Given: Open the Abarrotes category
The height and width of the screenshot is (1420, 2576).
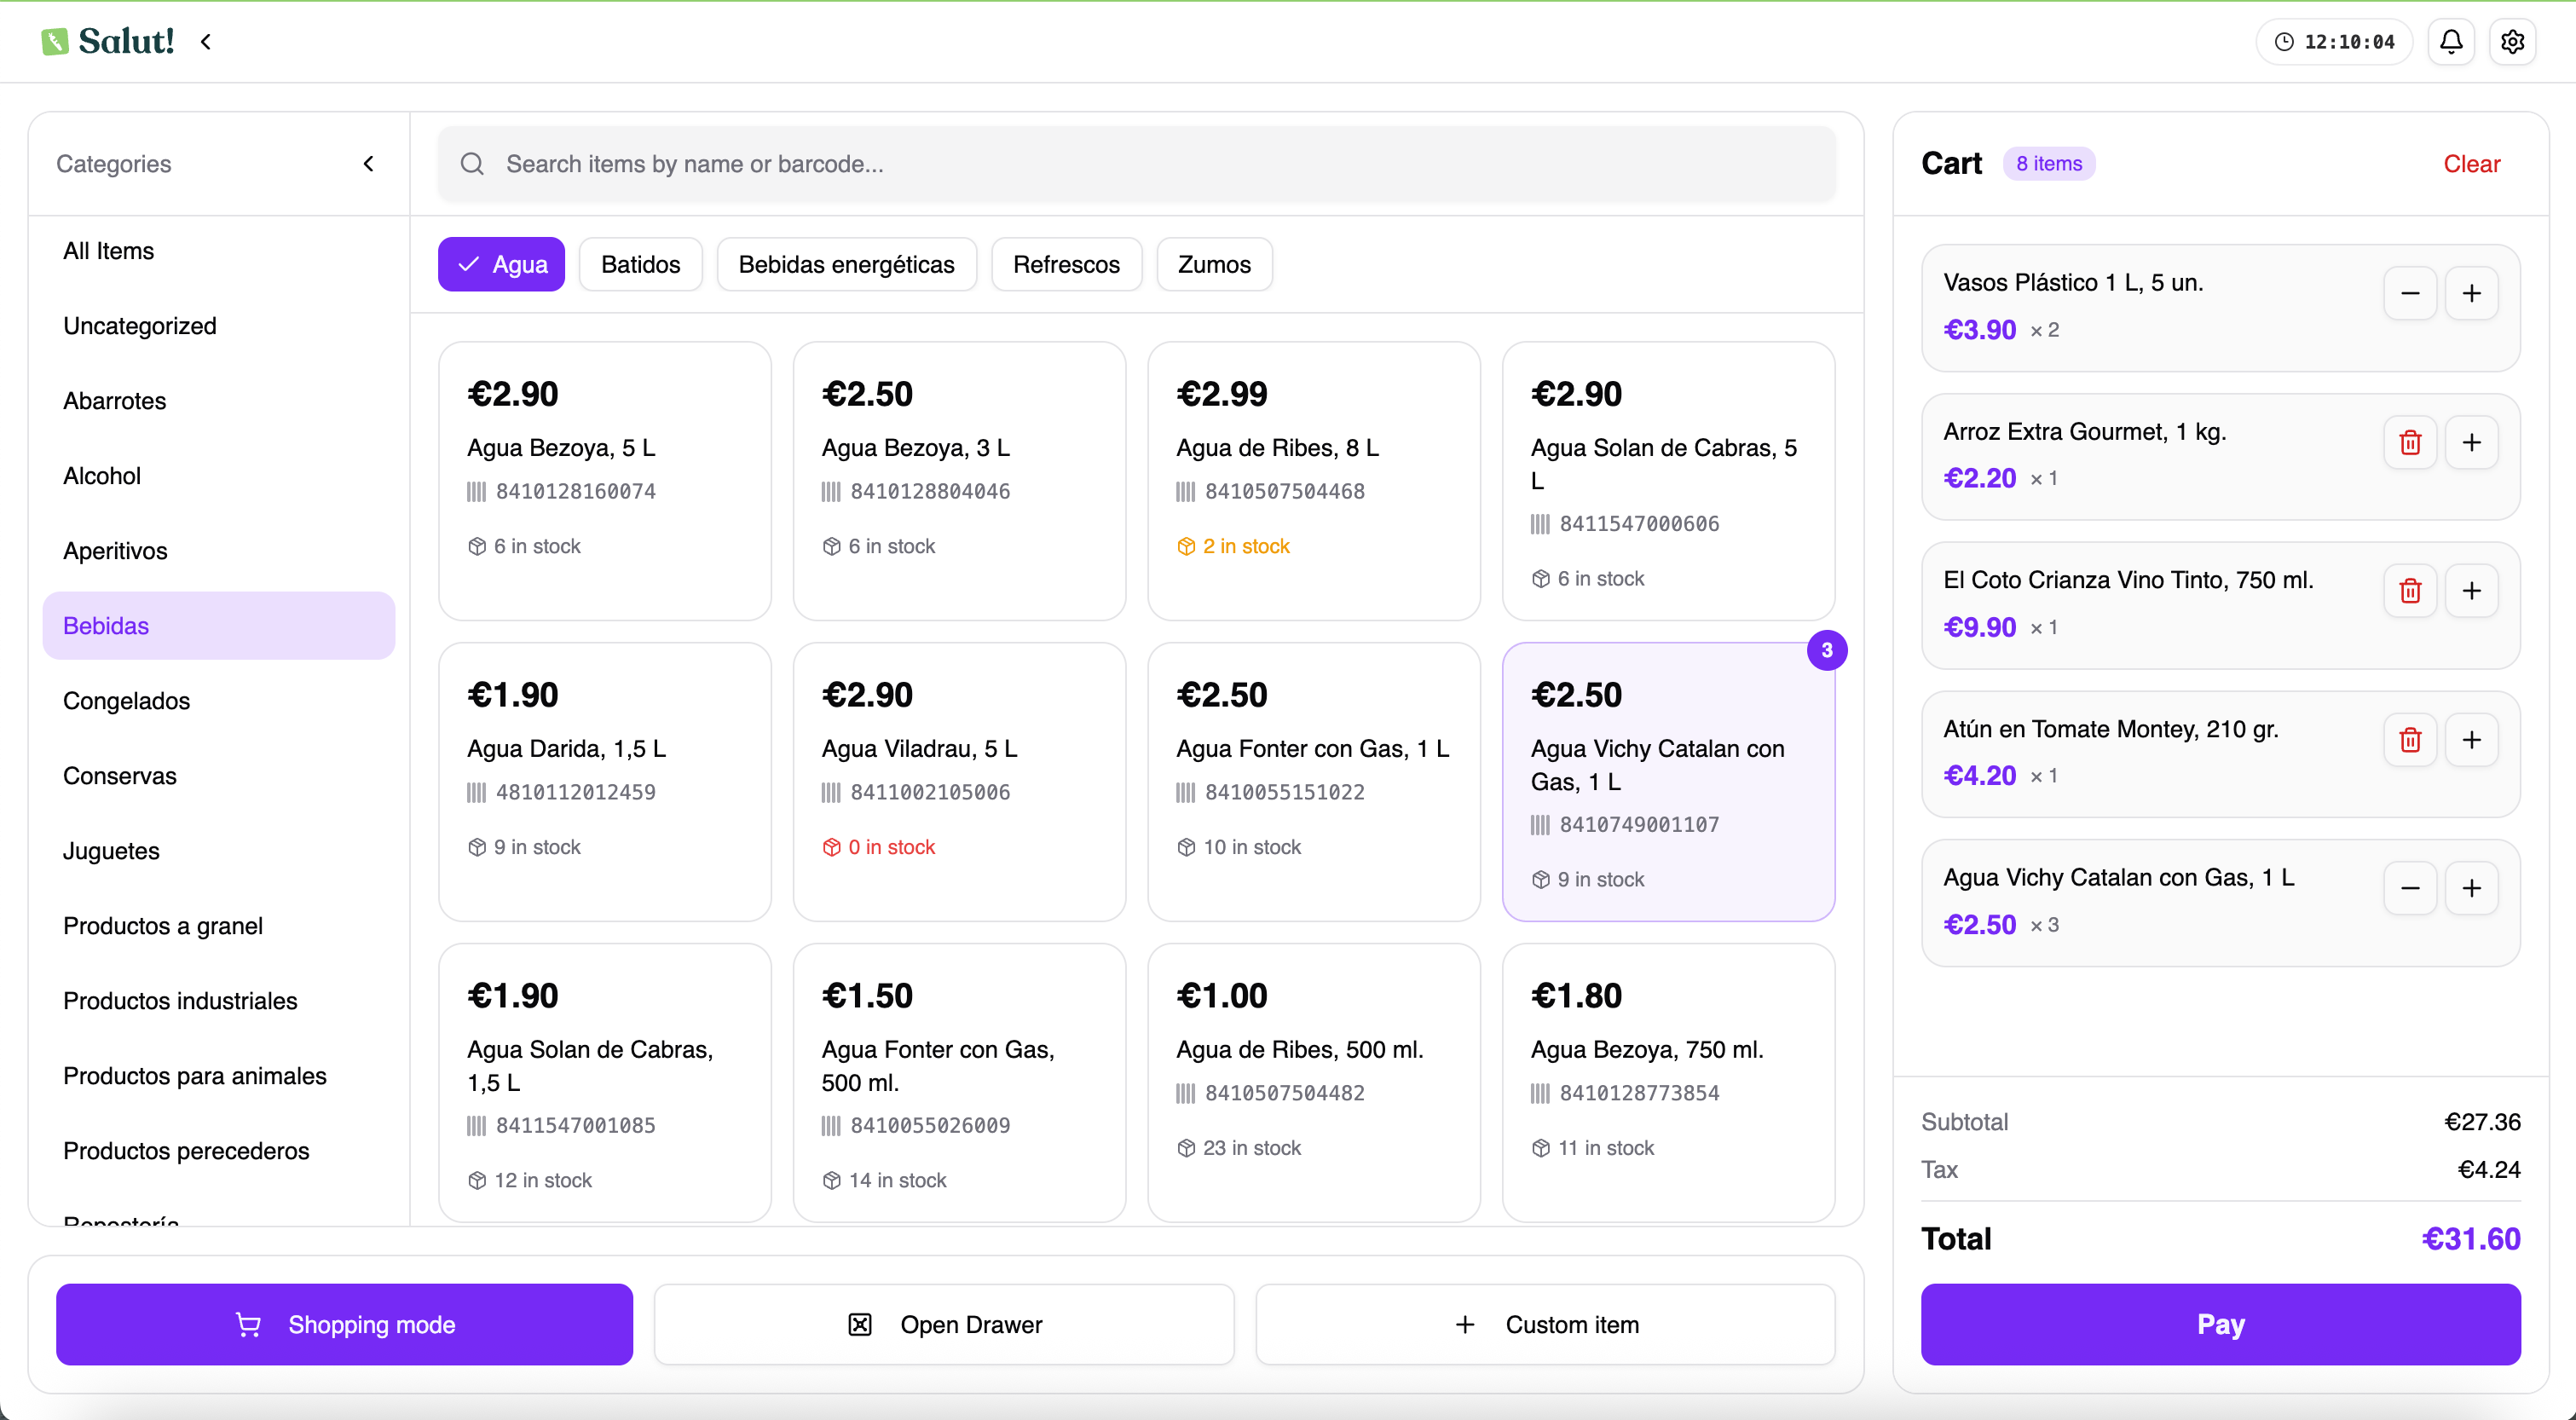Looking at the screenshot, I should 218,400.
